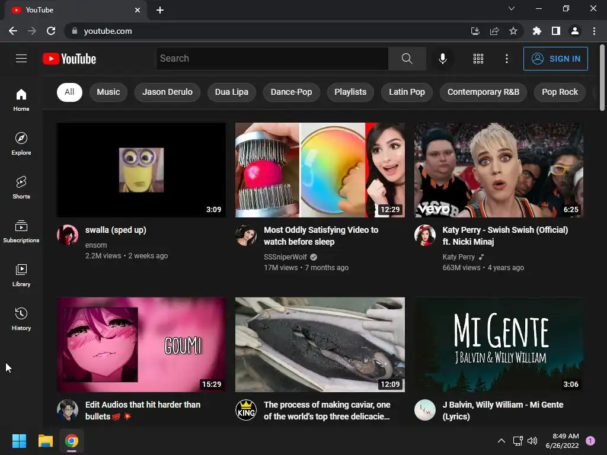Open Katy Perry Swish Swish title

(505, 236)
